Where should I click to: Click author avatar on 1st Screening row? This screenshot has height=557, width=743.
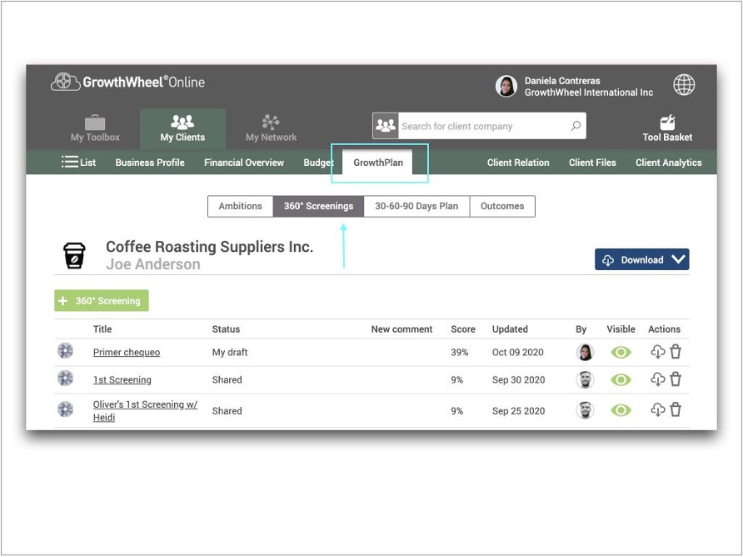click(586, 379)
